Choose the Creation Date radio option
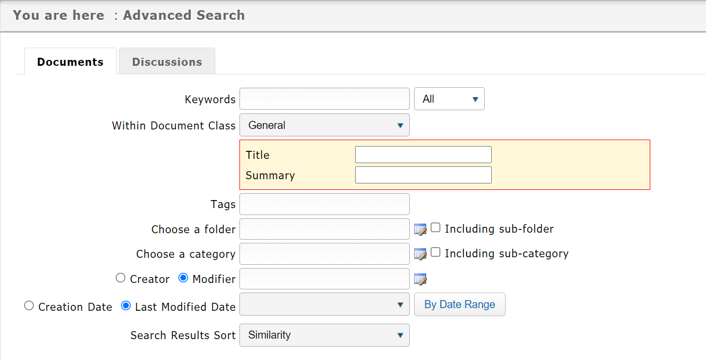Image resolution: width=706 pixels, height=360 pixels. pos(29,306)
